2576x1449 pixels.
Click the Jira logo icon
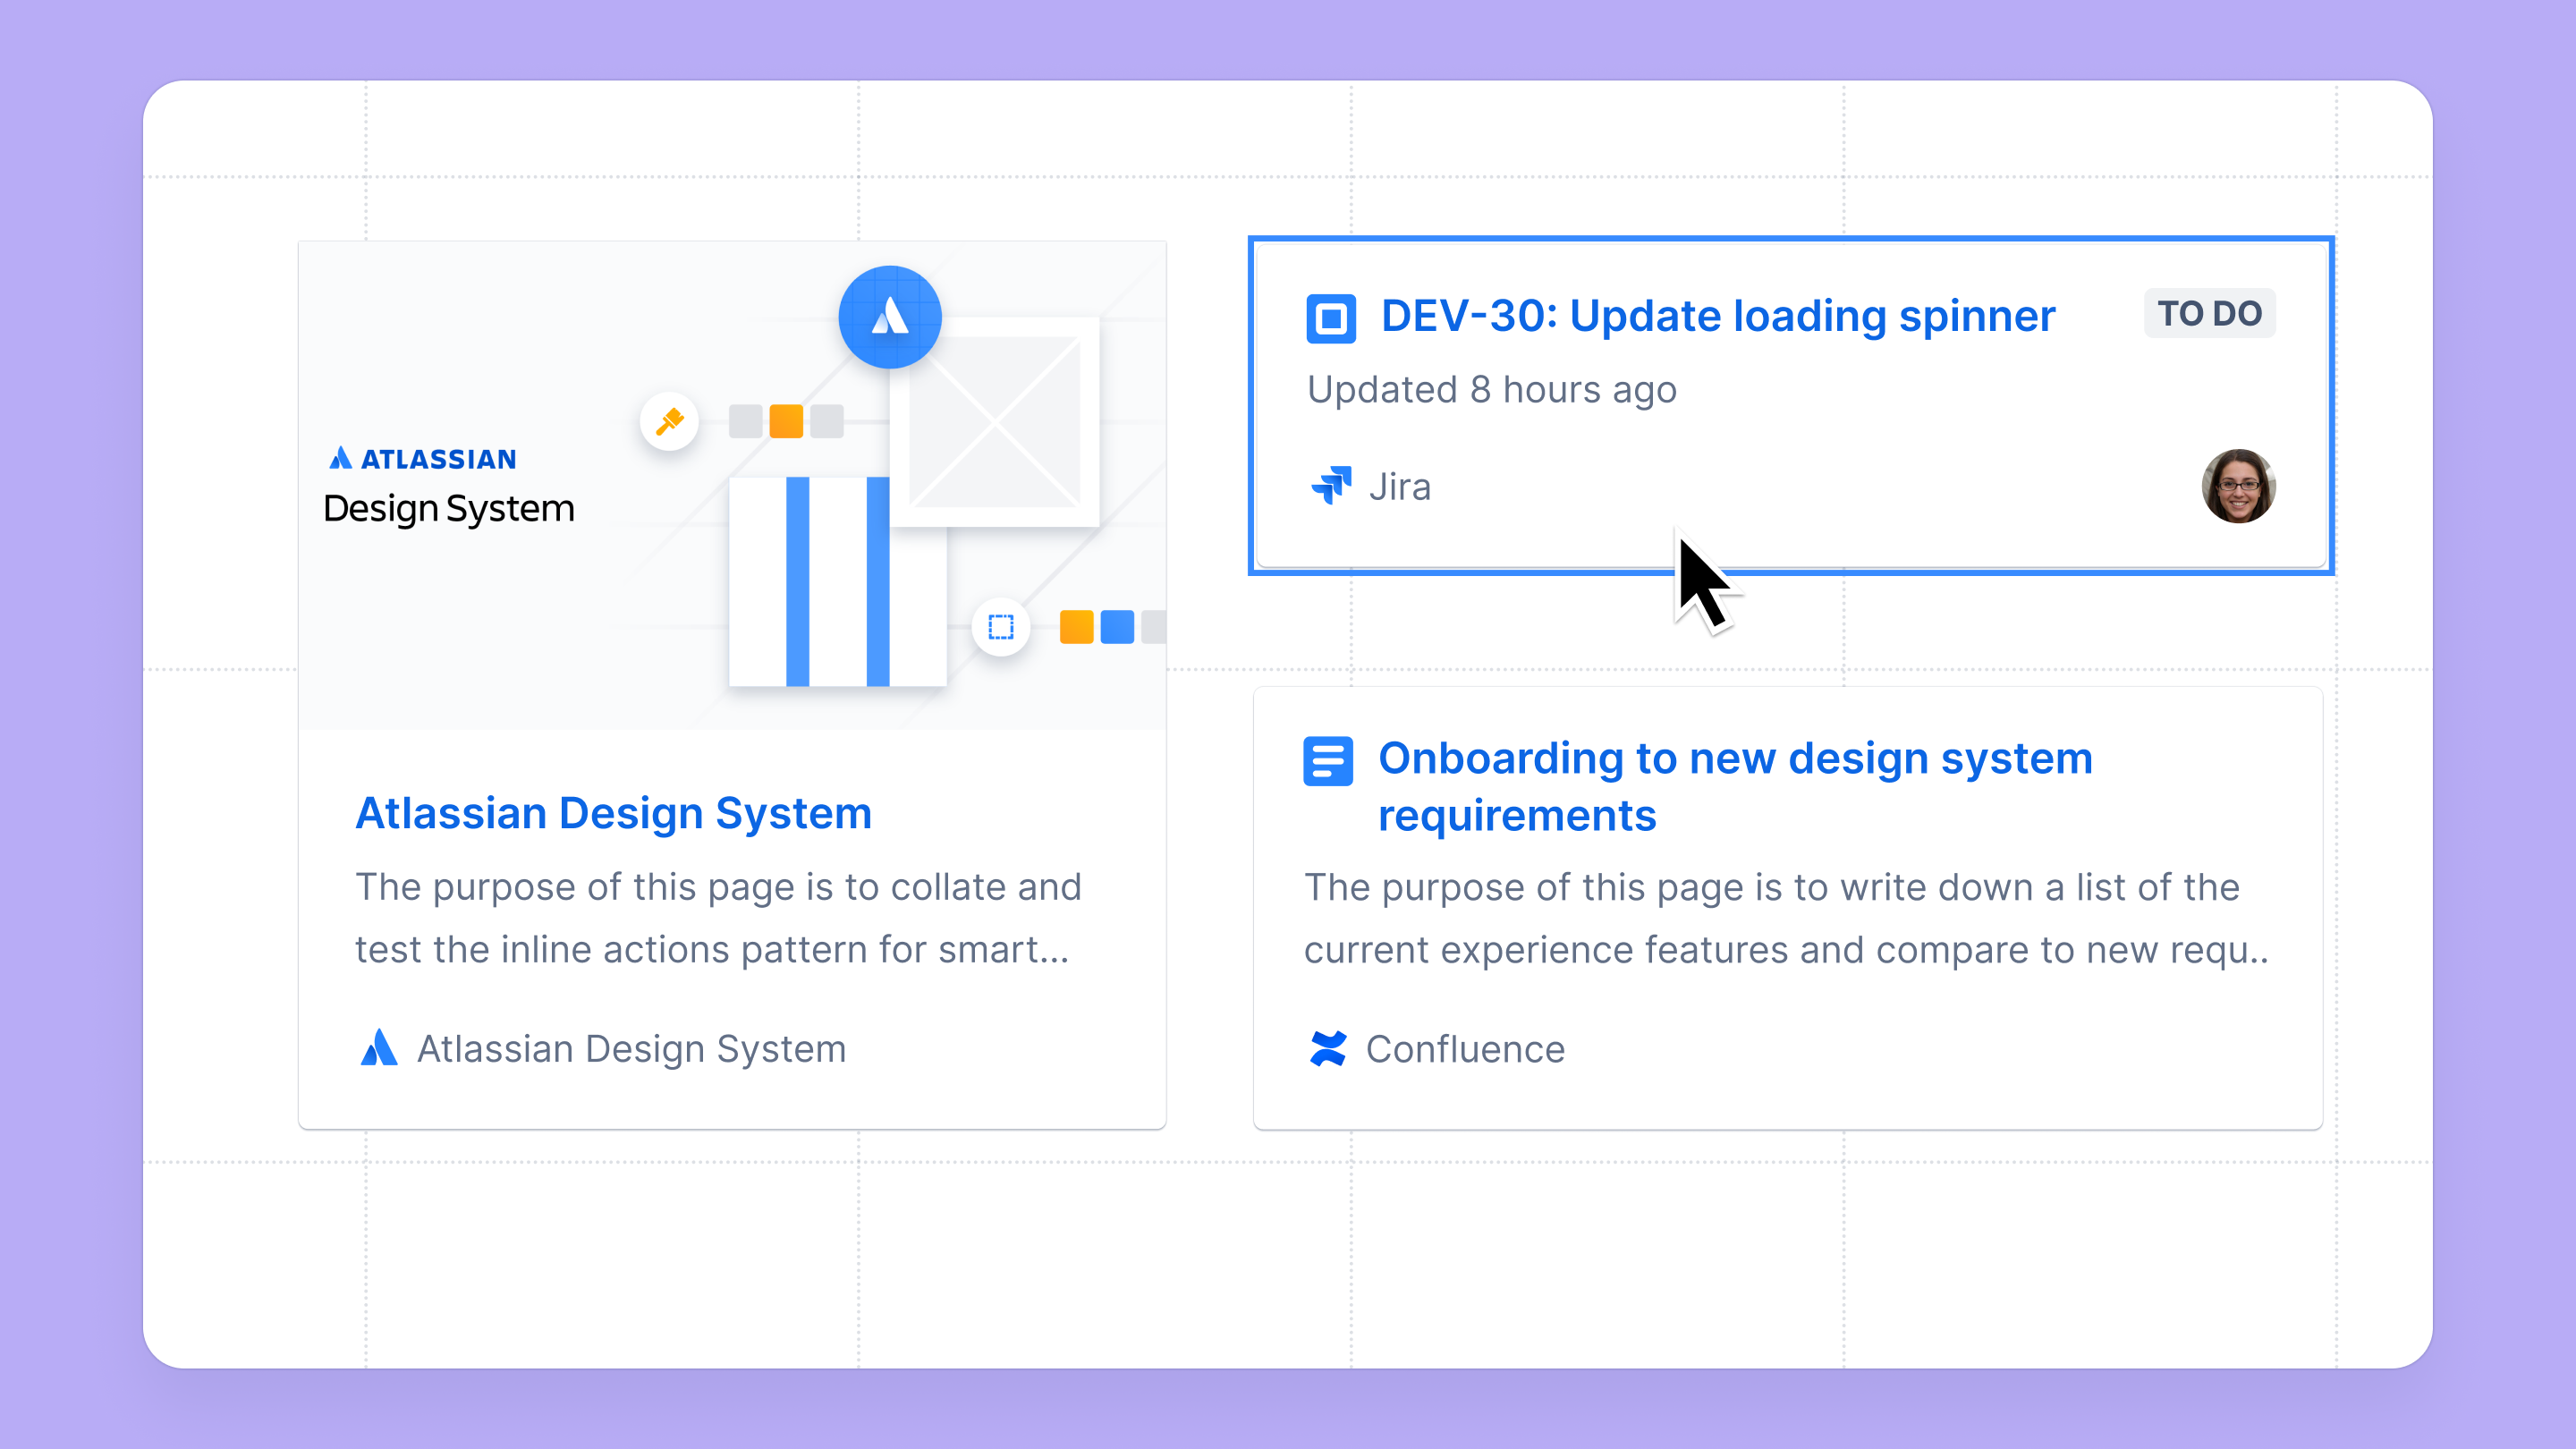pyautogui.click(x=1331, y=486)
